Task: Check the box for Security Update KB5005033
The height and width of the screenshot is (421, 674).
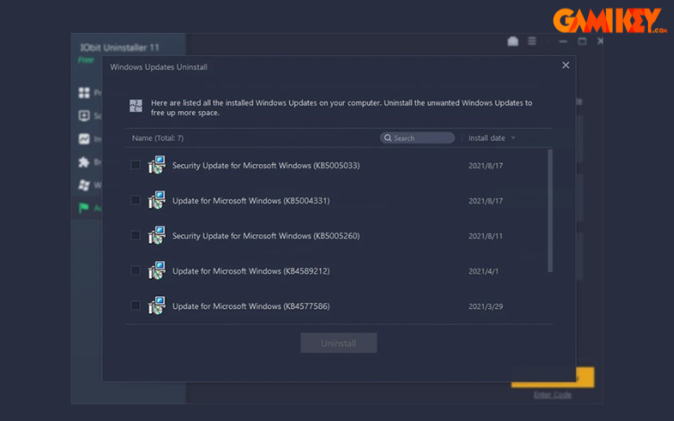Action: click(136, 165)
